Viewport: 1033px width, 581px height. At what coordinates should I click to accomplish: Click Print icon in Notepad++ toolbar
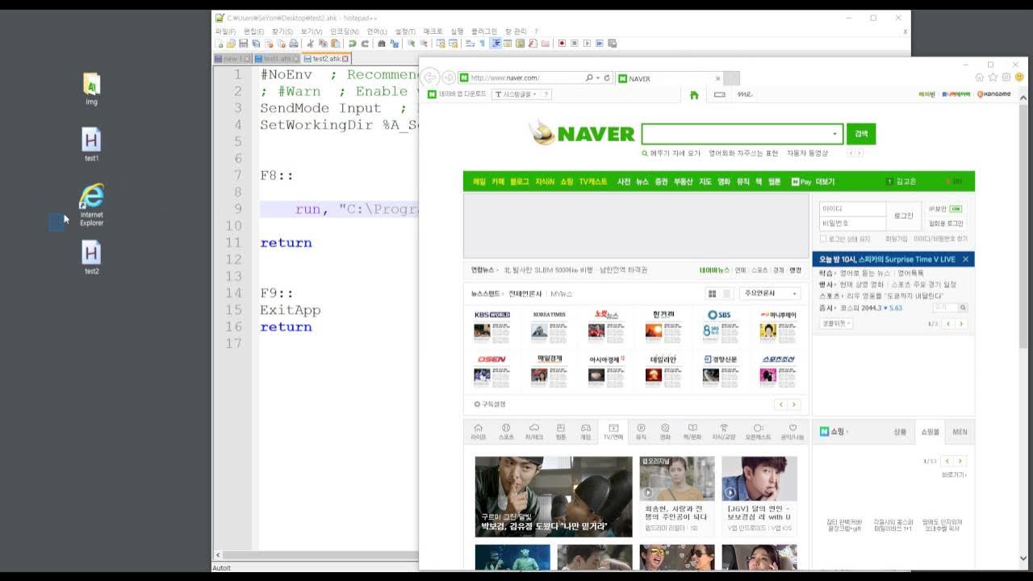(x=294, y=44)
